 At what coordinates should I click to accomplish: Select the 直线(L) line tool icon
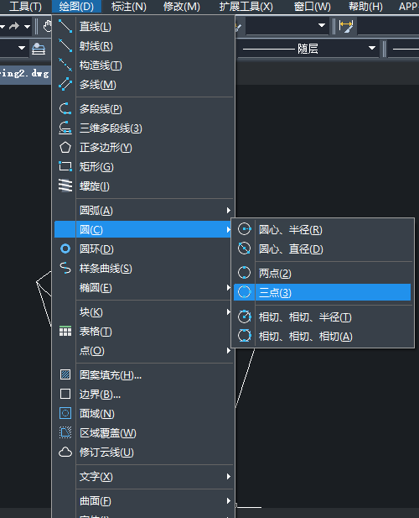[x=65, y=26]
